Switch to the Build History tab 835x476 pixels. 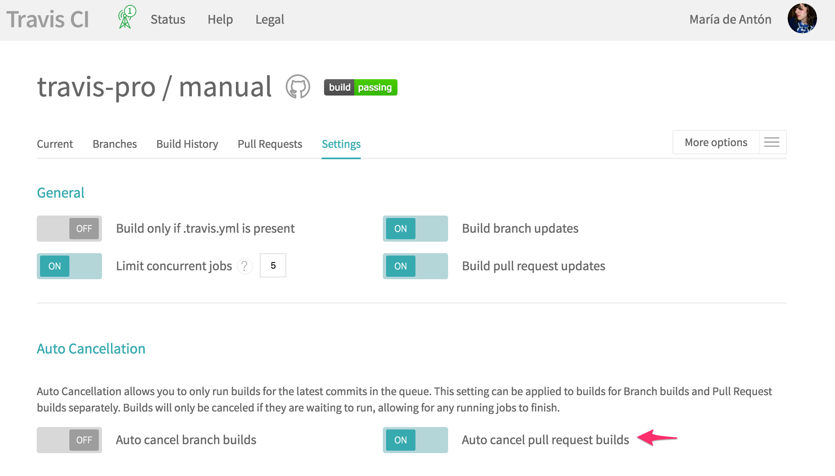point(187,144)
